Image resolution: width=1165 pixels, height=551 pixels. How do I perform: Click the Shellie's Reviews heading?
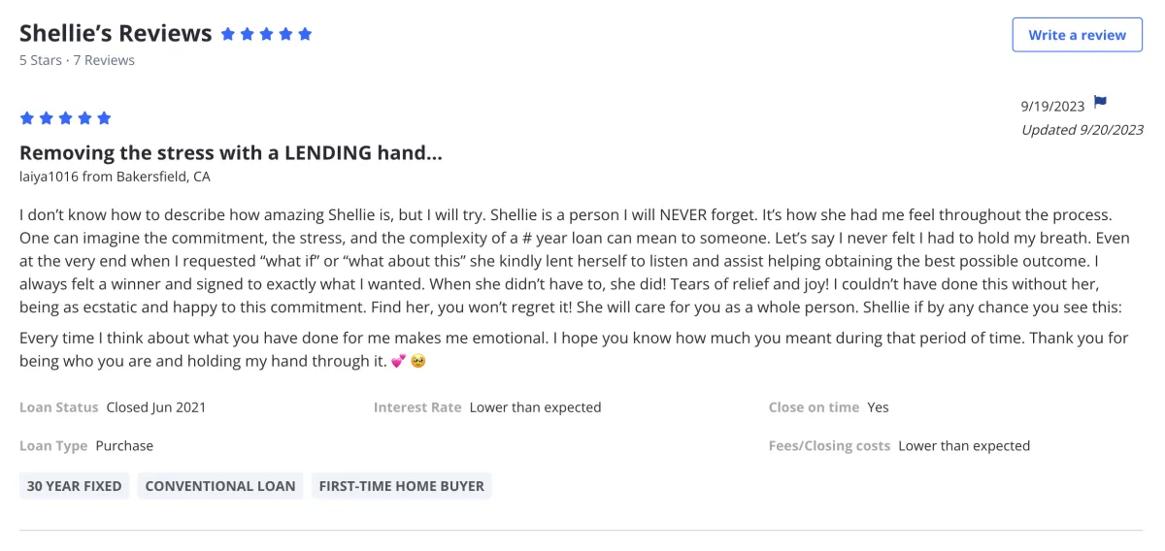pos(116,33)
